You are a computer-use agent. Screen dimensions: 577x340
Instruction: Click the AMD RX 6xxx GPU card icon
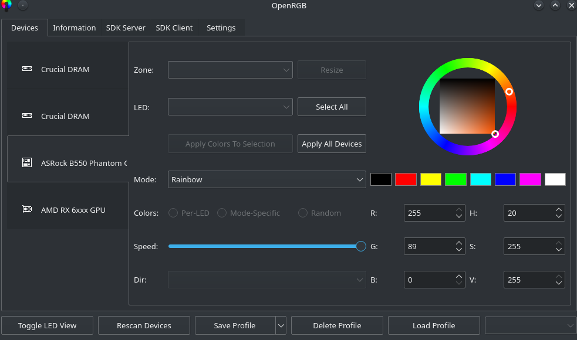point(27,209)
